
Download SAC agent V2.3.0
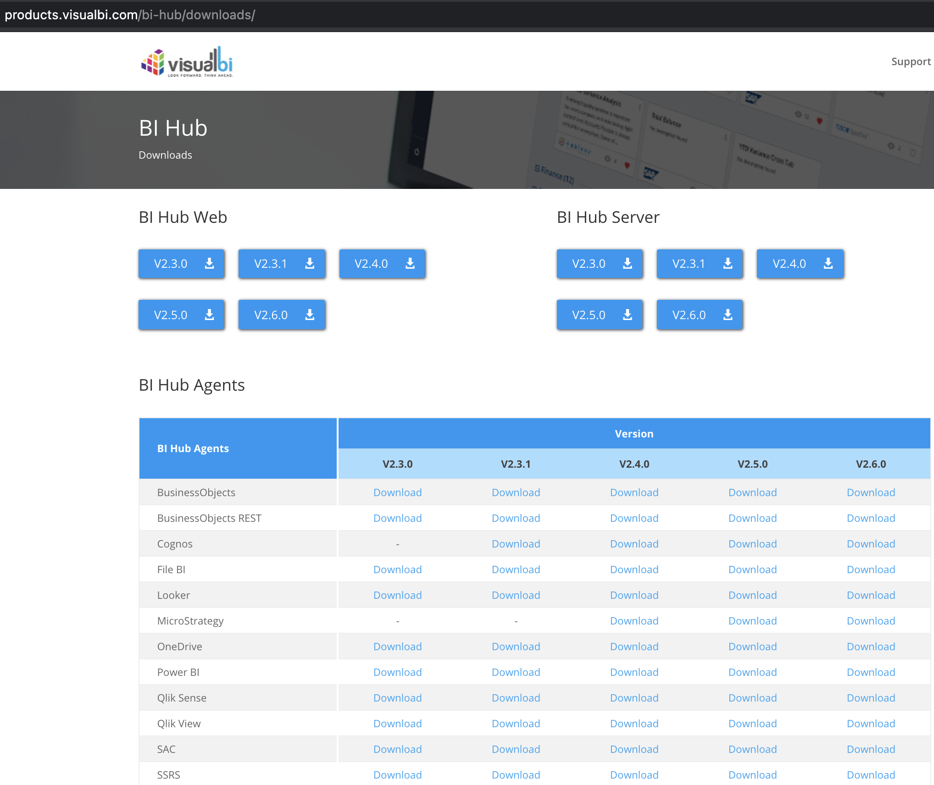click(397, 749)
